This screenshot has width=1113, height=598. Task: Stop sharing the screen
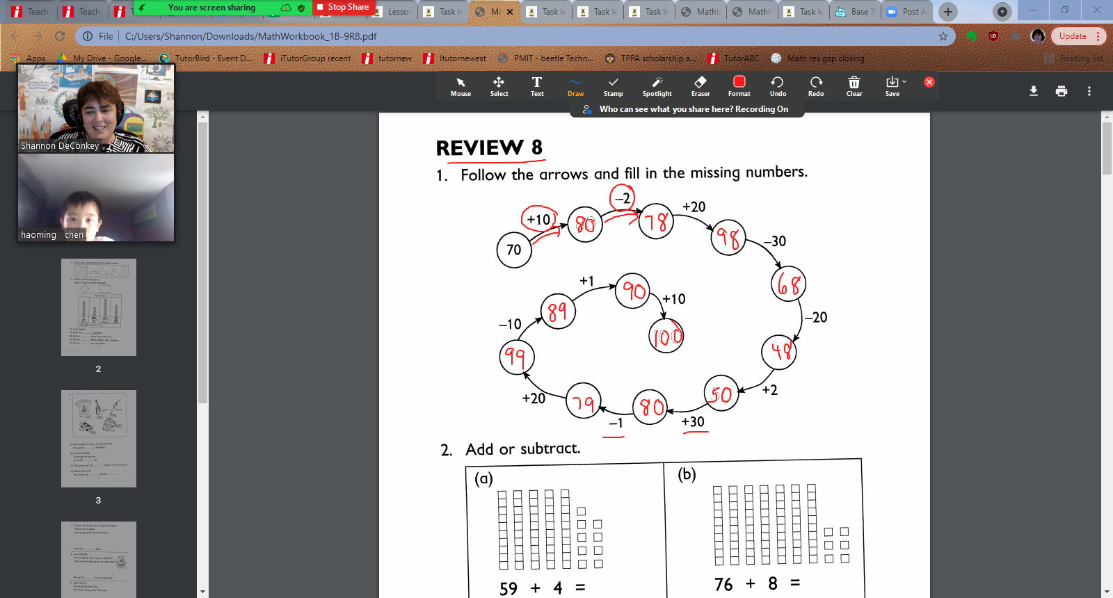343,7
